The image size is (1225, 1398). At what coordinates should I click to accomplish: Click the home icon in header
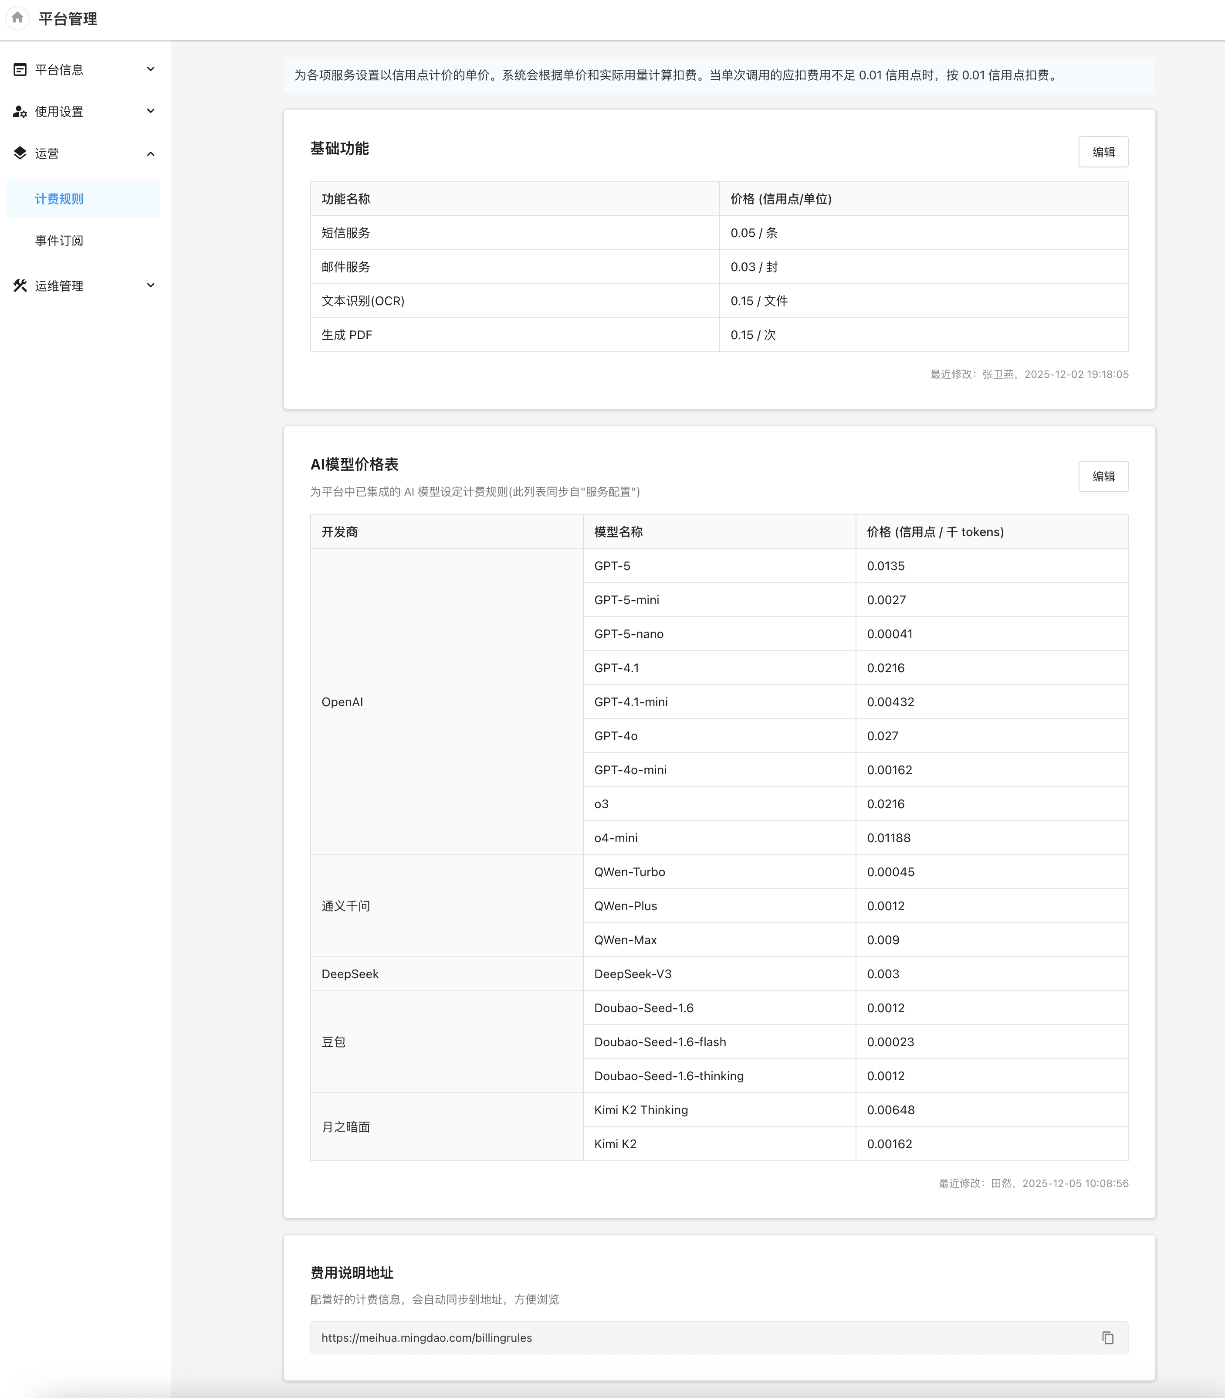[x=18, y=18]
